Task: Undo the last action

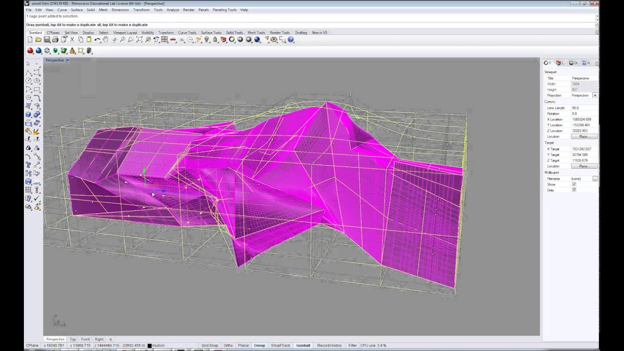Action: [97, 39]
